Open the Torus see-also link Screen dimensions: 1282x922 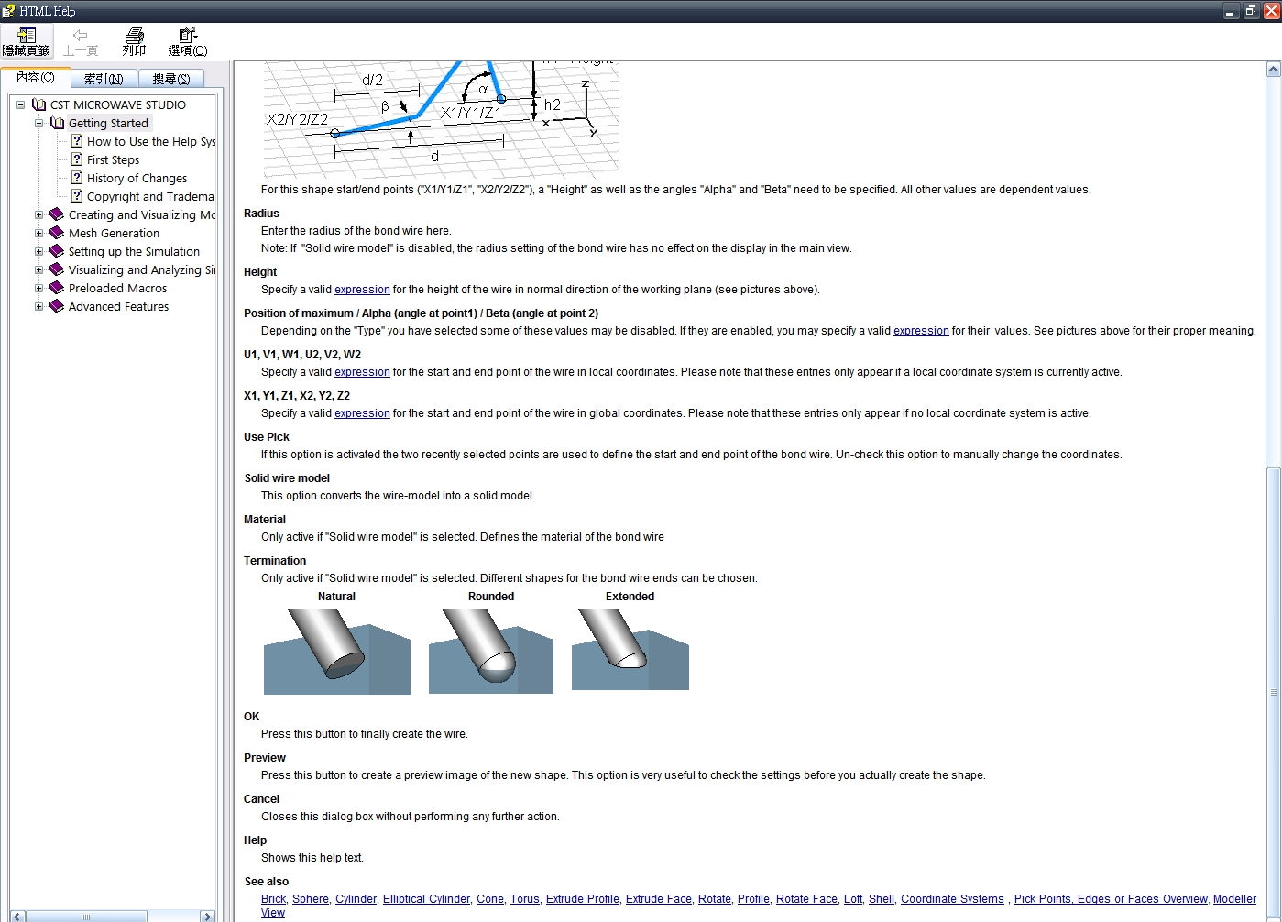pyautogui.click(x=525, y=899)
